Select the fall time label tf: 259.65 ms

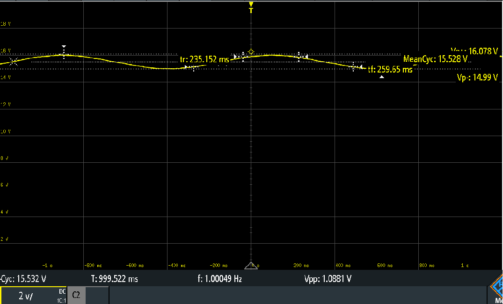point(390,69)
